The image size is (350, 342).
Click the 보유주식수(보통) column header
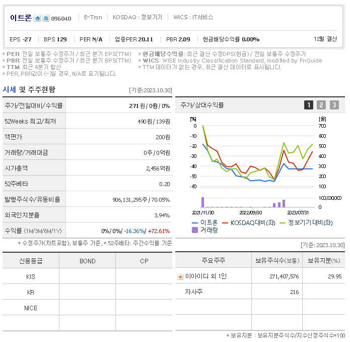pos(277,260)
